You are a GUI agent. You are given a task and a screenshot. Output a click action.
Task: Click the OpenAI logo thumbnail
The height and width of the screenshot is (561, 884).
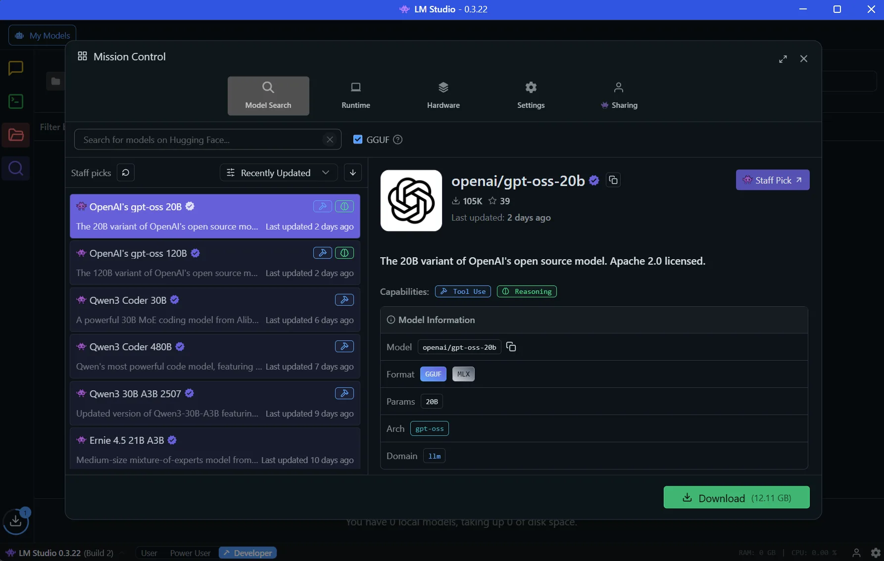tap(411, 200)
